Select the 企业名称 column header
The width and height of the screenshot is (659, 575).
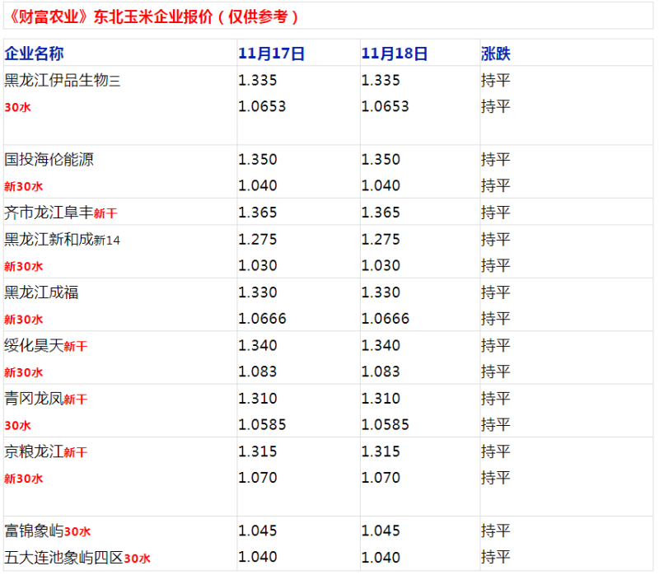[34, 54]
